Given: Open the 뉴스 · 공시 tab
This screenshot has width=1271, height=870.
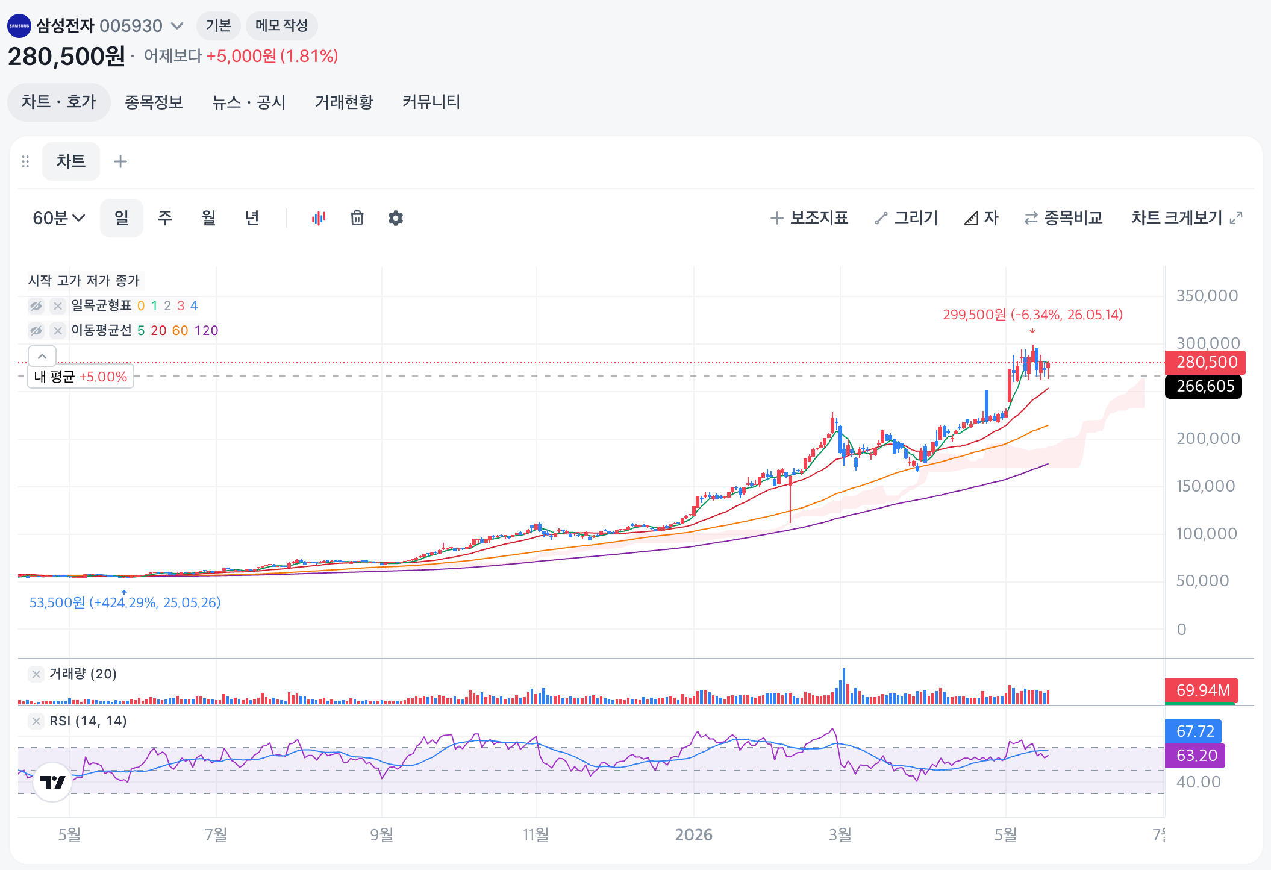Looking at the screenshot, I should pyautogui.click(x=249, y=102).
